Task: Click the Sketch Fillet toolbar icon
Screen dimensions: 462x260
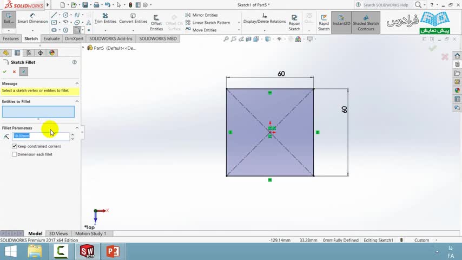Action: (x=77, y=30)
